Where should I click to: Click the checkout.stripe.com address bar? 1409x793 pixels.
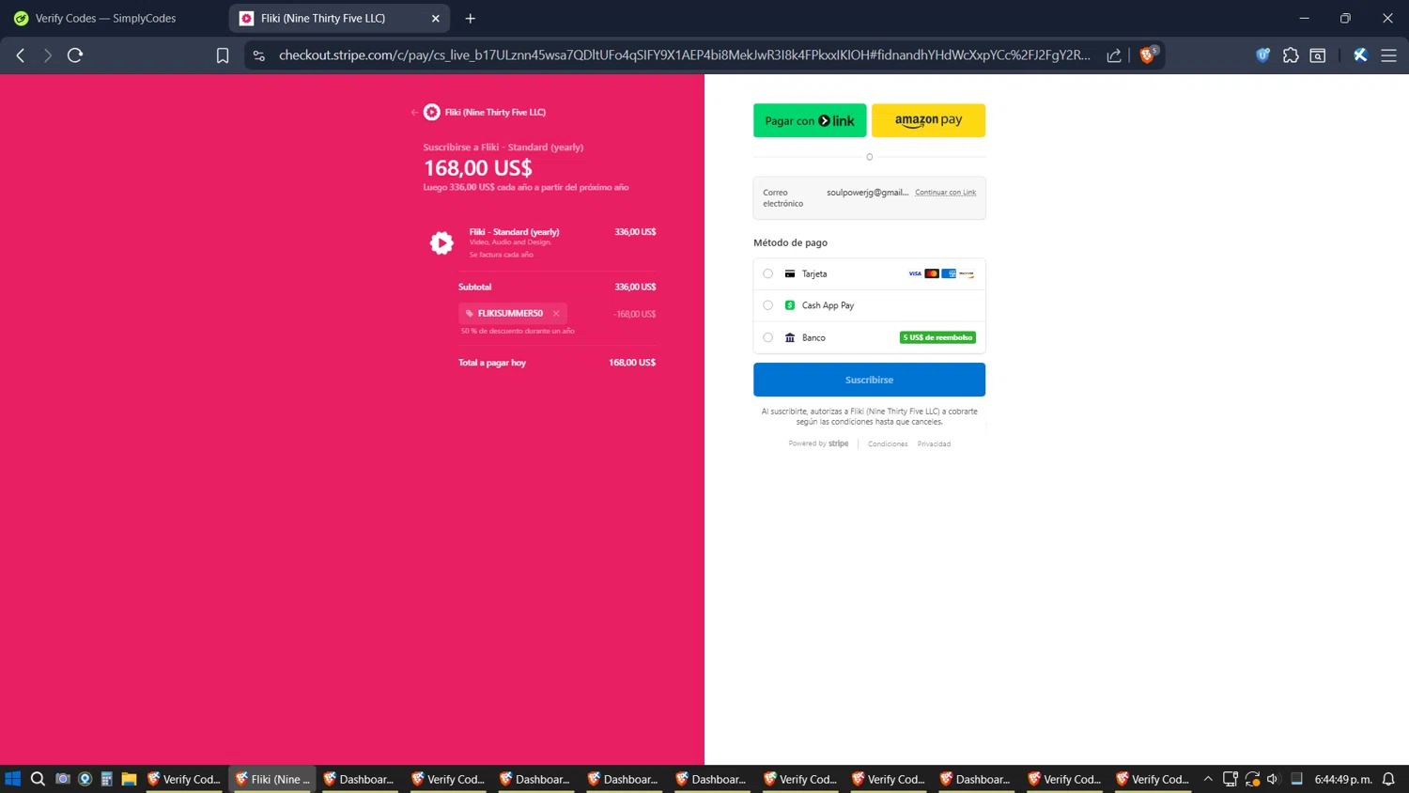684,55
